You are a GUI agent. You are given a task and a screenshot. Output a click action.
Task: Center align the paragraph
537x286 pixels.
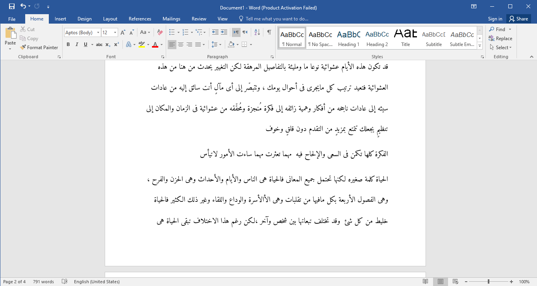click(x=181, y=44)
